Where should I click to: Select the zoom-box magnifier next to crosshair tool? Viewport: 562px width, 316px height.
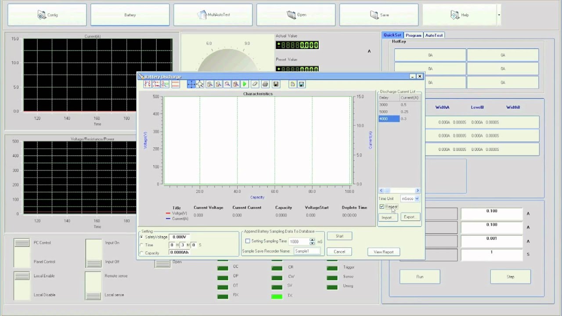(200, 84)
